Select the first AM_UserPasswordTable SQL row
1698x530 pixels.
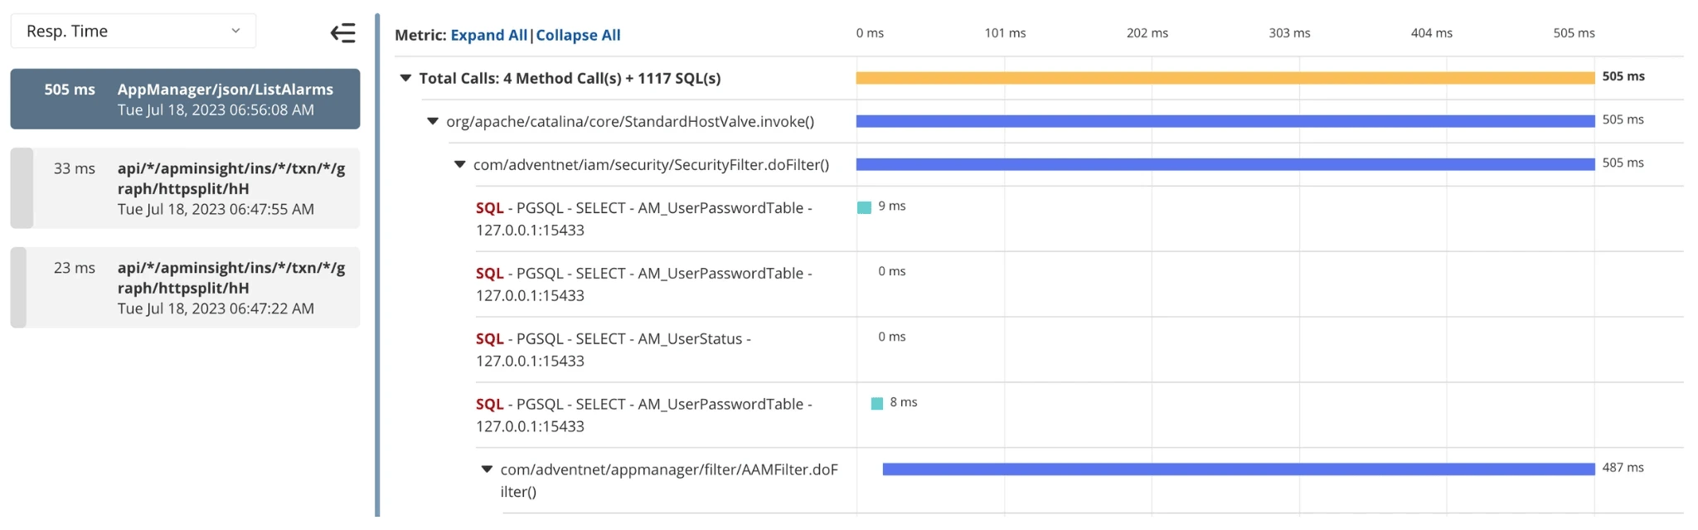tap(643, 218)
